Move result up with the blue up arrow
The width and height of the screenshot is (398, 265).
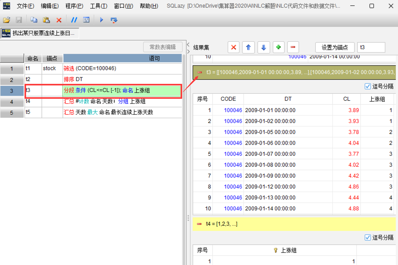click(x=248, y=47)
